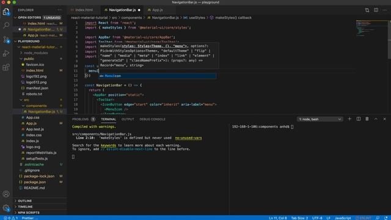The width and height of the screenshot is (391, 220).
Task: Open the Explorer view in activity bar
Action: 6,12
